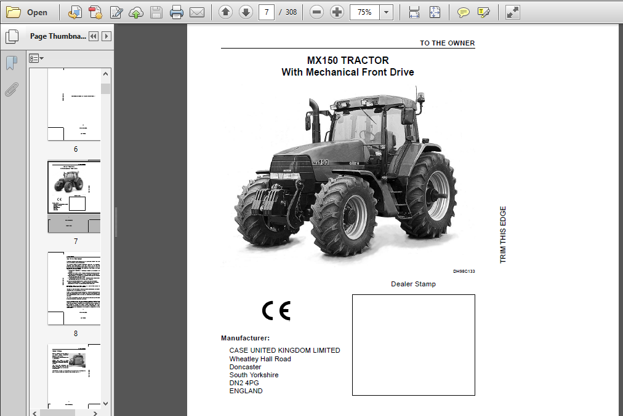Click the vertical 'TRIM THIS EDGE' text
The image size is (623, 416).
tap(503, 235)
